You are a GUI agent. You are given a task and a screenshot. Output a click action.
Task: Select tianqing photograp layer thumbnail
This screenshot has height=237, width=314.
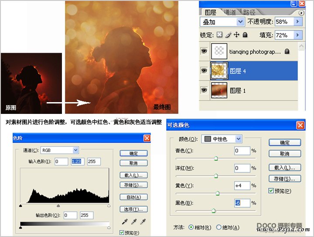click(x=219, y=52)
